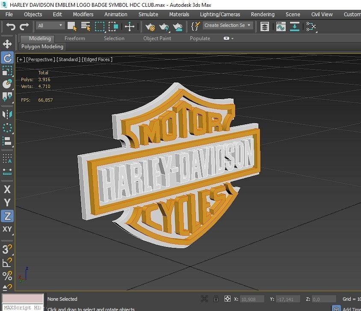Open the File menu
This screenshot has height=311, width=361.
[9, 14]
